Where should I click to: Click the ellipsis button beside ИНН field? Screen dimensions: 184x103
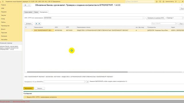pyautogui.click(x=144, y=18)
